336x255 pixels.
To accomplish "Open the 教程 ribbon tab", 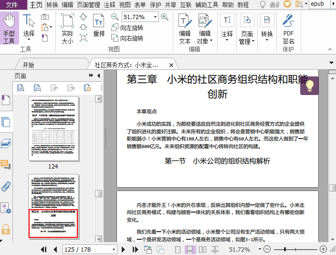I will [x=243, y=5].
